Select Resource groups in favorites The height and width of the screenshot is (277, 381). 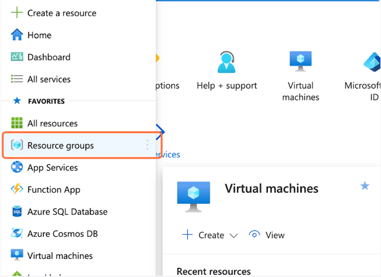tap(60, 146)
